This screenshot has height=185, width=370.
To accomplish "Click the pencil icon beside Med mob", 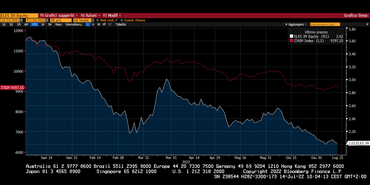I will point(116,20).
